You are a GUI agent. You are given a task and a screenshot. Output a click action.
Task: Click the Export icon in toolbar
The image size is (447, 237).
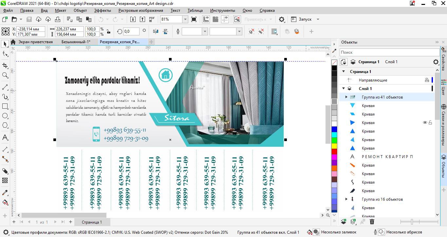(142, 19)
